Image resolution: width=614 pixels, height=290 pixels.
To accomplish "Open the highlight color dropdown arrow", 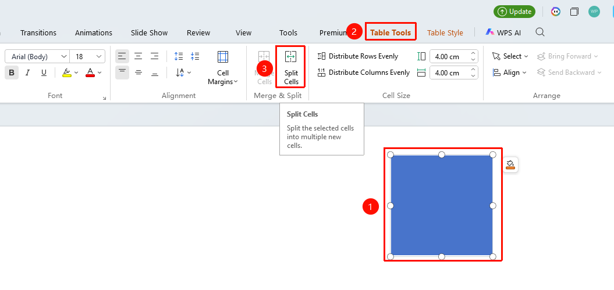I will [x=76, y=72].
